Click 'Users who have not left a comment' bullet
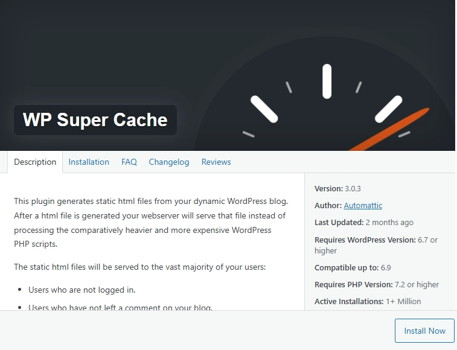Screen dimensions: 457x350 [x=120, y=307]
